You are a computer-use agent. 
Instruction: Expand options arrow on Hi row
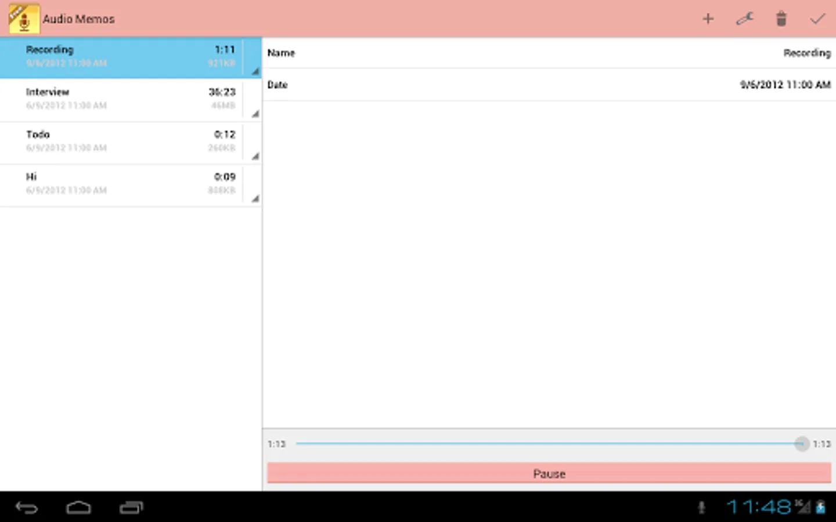pyautogui.click(x=255, y=198)
